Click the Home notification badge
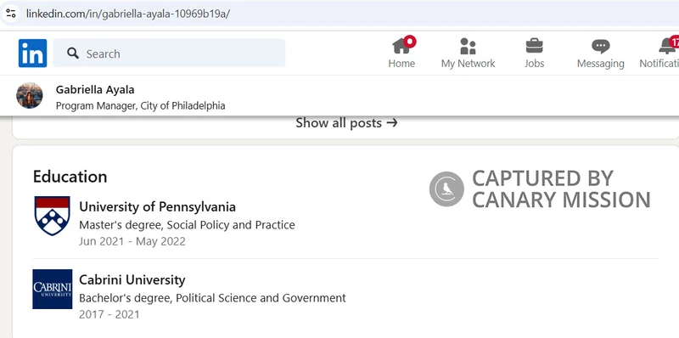 point(410,42)
